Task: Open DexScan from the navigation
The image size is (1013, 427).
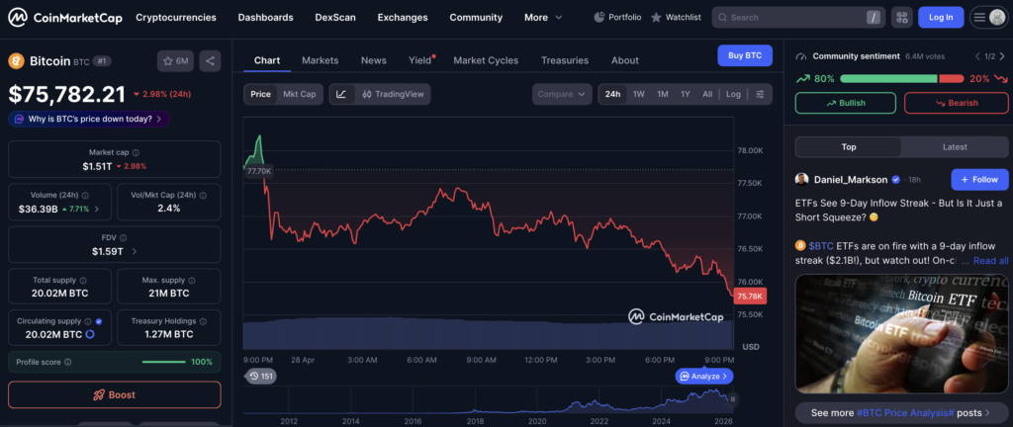Action: 335,18
